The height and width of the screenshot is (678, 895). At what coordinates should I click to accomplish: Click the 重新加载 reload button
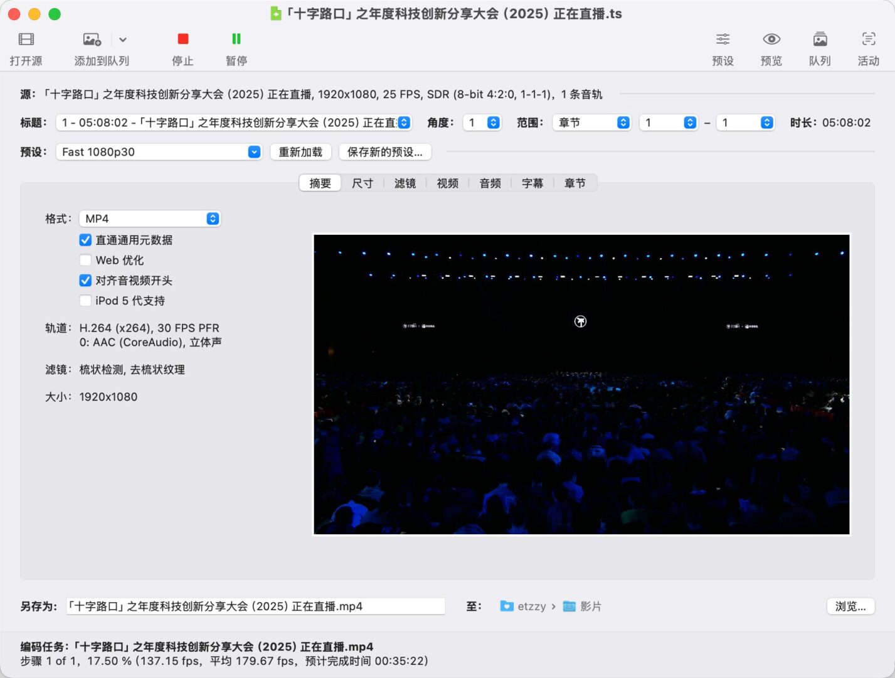coord(300,152)
